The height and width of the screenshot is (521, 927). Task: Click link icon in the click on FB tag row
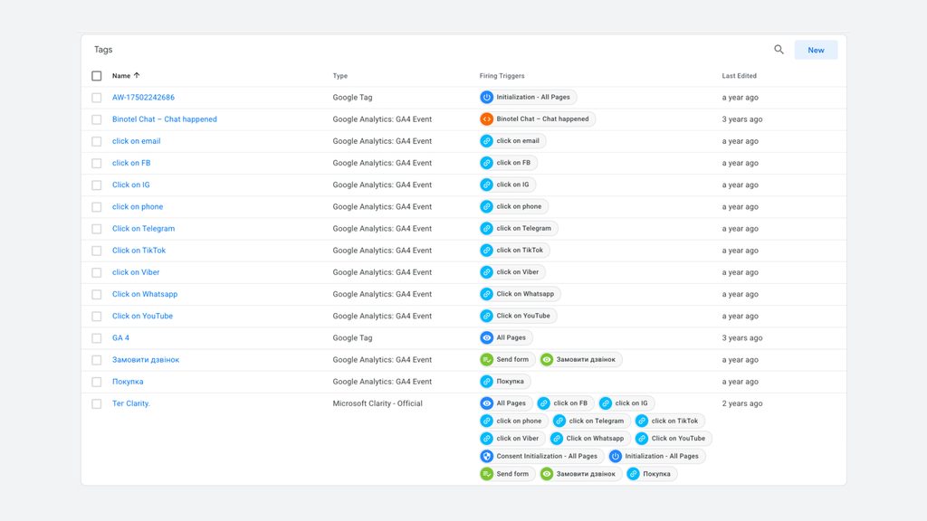(486, 163)
